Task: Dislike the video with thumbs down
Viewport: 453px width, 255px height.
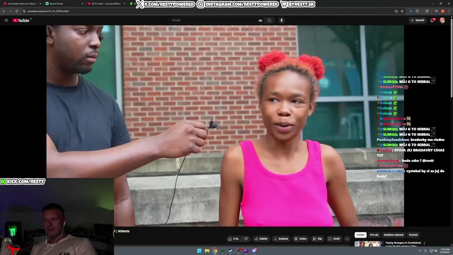Action: (246, 239)
